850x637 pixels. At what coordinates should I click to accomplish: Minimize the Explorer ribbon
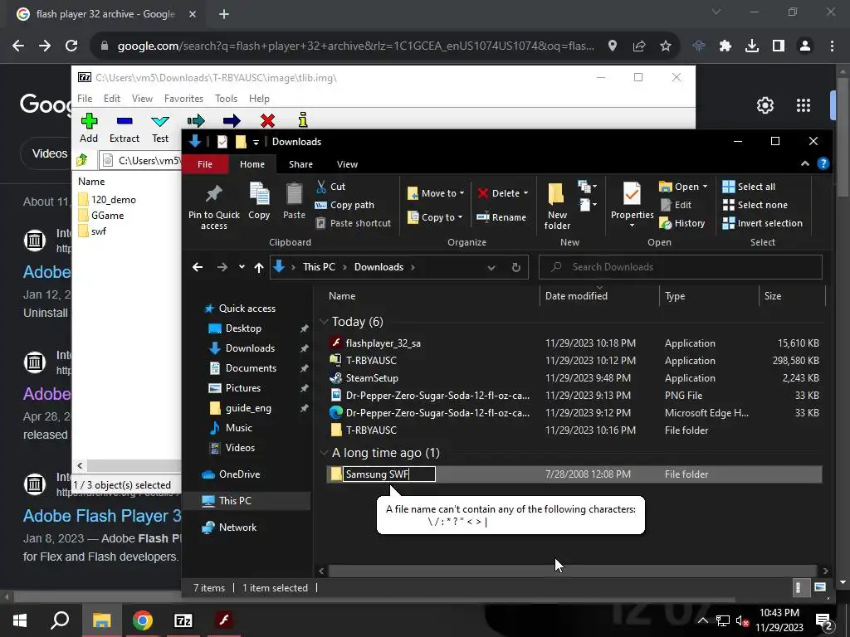click(x=805, y=163)
